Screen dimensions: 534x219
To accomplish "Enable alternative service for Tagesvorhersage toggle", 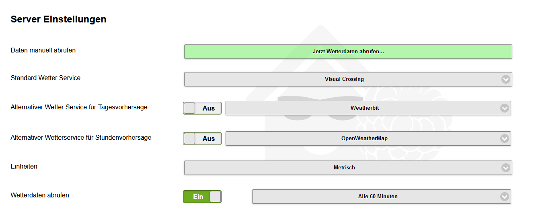I will pyautogui.click(x=202, y=108).
